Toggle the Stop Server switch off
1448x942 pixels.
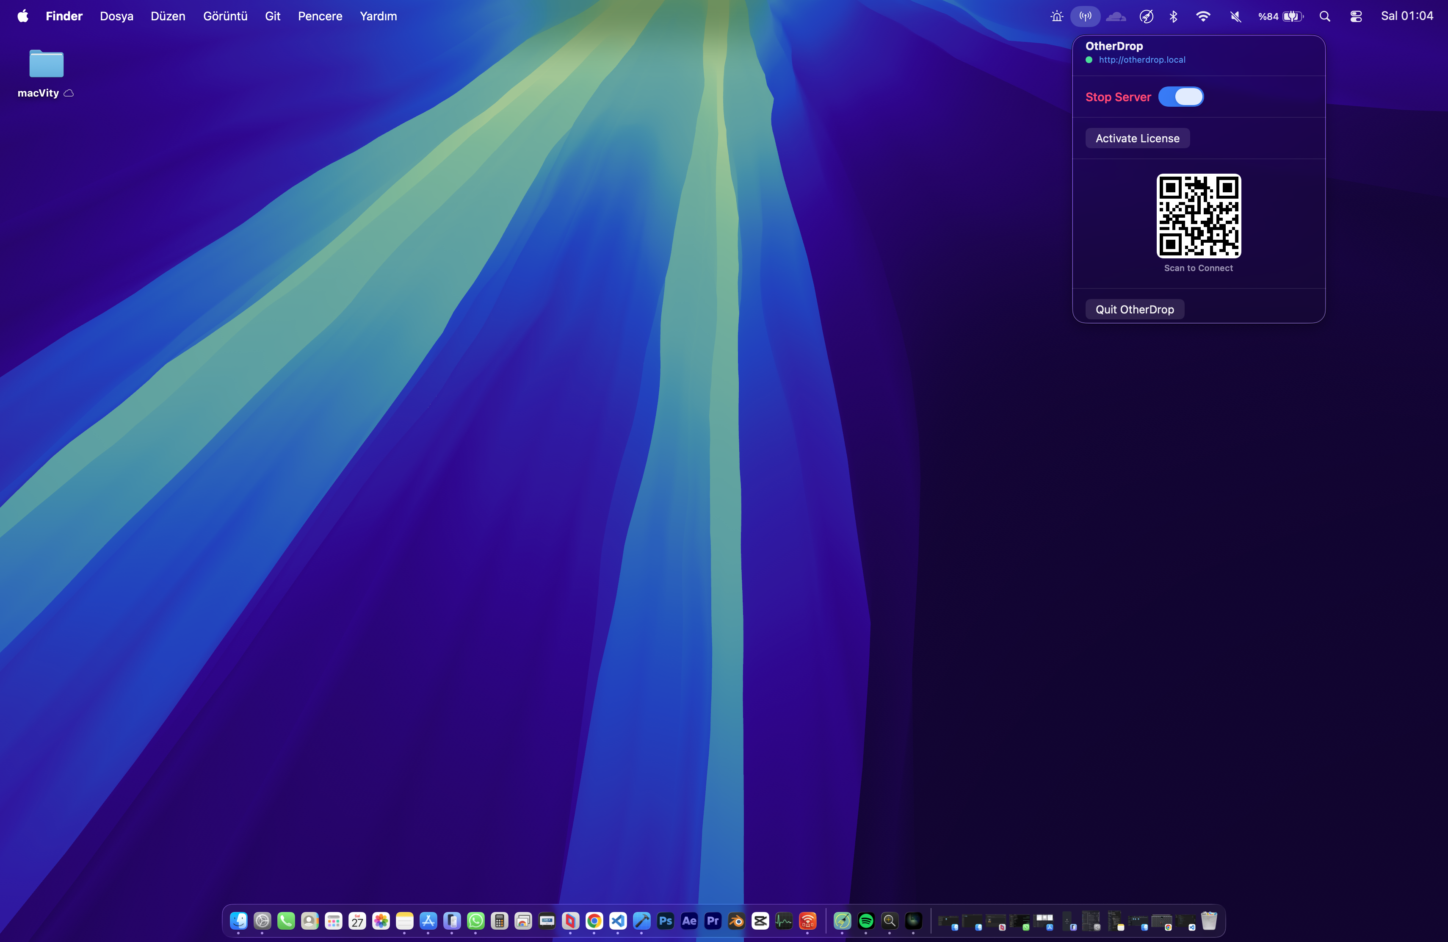click(x=1180, y=97)
